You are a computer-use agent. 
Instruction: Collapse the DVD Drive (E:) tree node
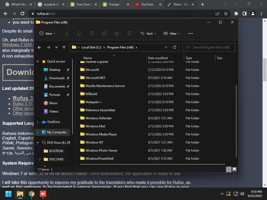tap(38, 143)
